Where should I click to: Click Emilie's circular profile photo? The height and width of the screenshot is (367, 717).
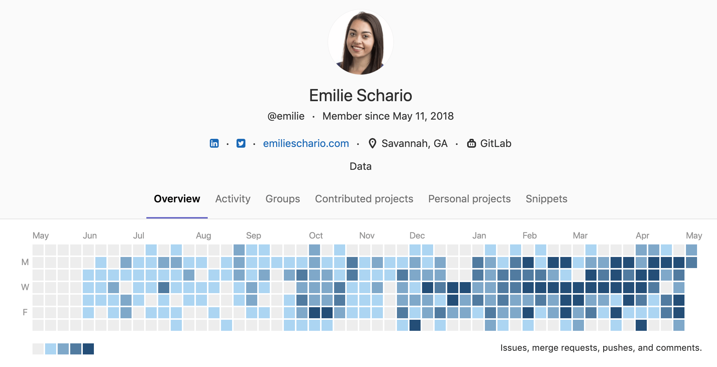[361, 41]
